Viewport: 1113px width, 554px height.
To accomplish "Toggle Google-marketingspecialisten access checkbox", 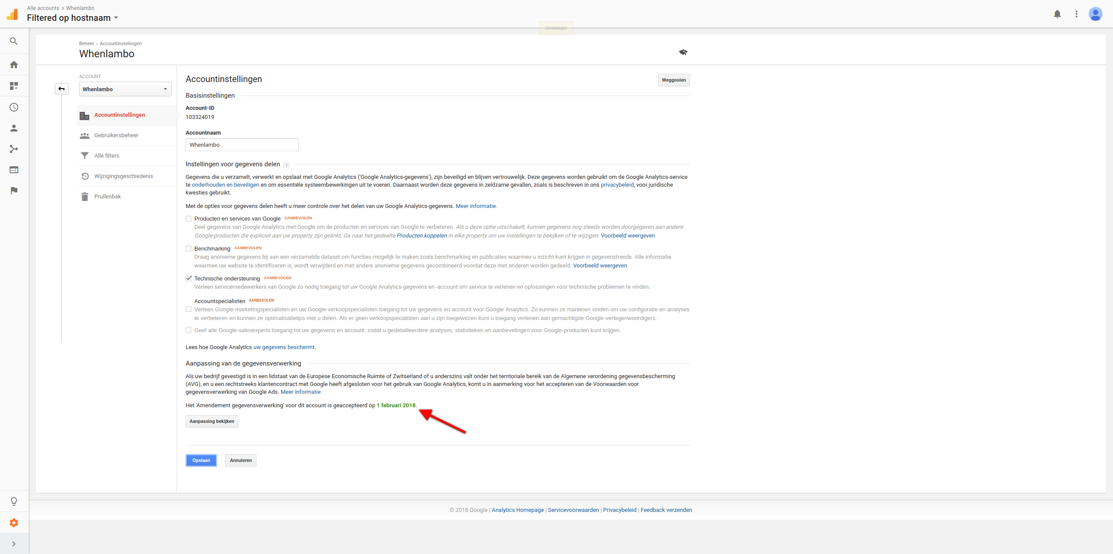I will click(x=188, y=309).
